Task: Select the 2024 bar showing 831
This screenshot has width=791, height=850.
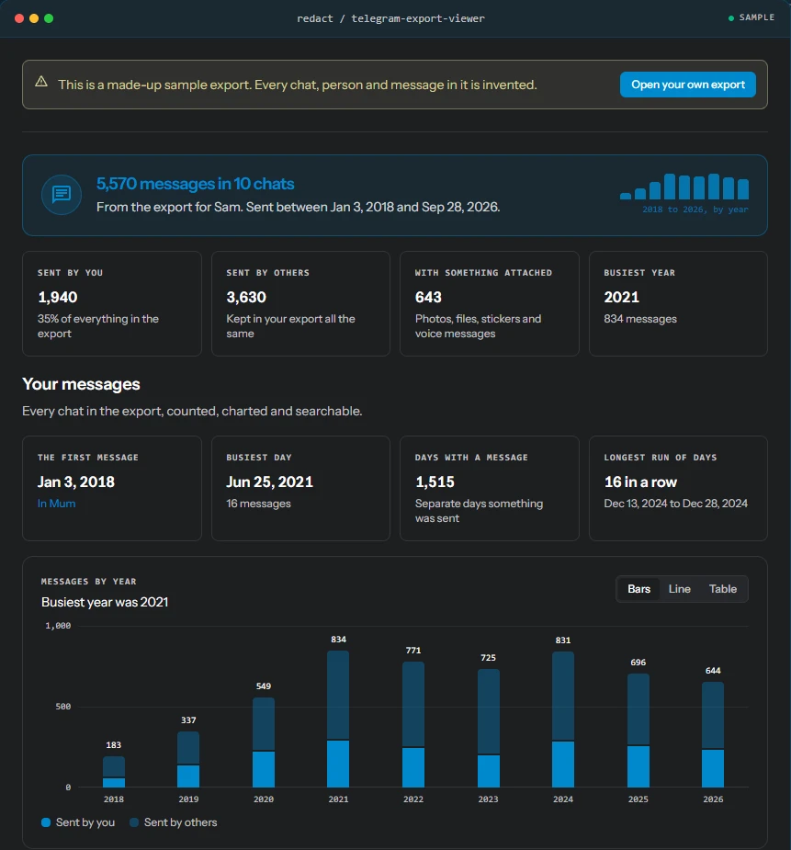Action: (x=563, y=720)
